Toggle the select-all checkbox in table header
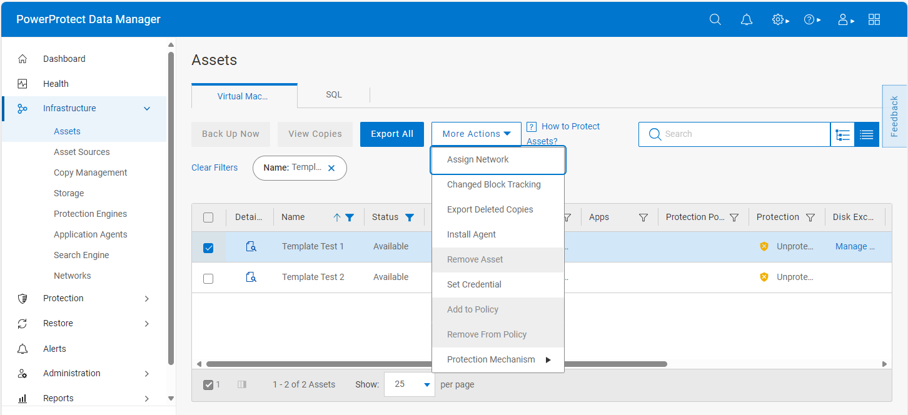This screenshot has height=415, width=908. point(208,217)
